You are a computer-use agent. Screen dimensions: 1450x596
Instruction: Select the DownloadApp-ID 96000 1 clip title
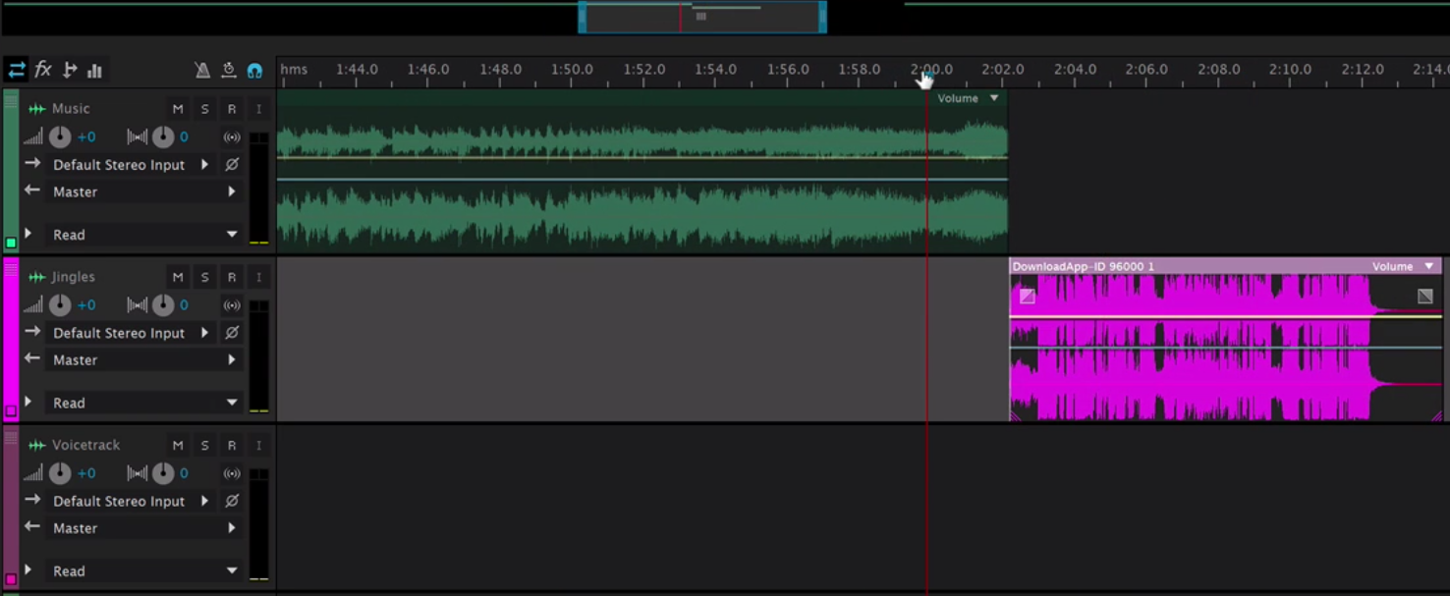pos(1083,266)
